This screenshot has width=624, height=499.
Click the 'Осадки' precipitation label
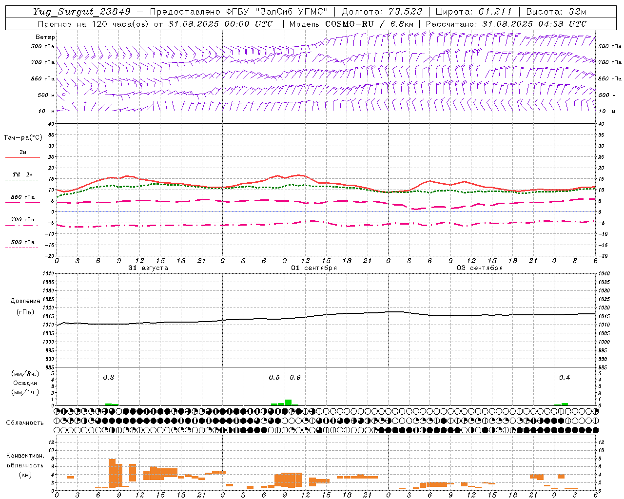tap(25, 383)
